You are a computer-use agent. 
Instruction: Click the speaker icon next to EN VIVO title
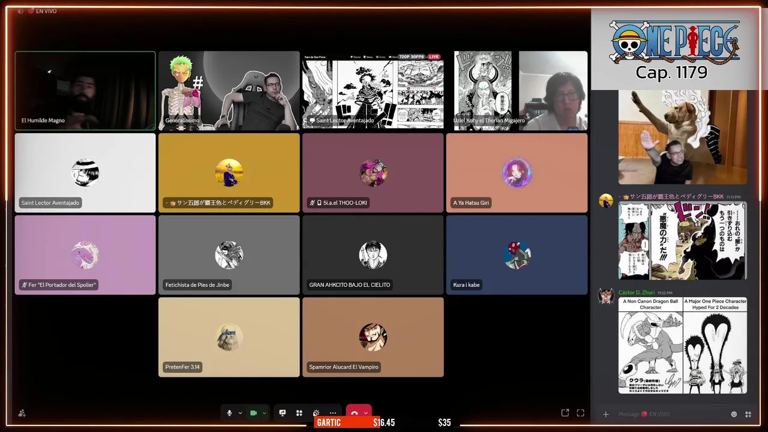click(20, 11)
